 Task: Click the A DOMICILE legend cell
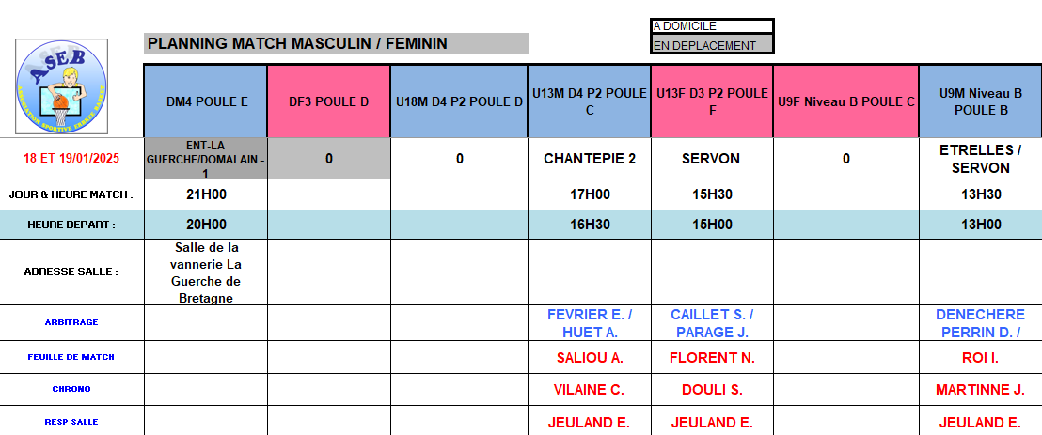[x=712, y=26]
